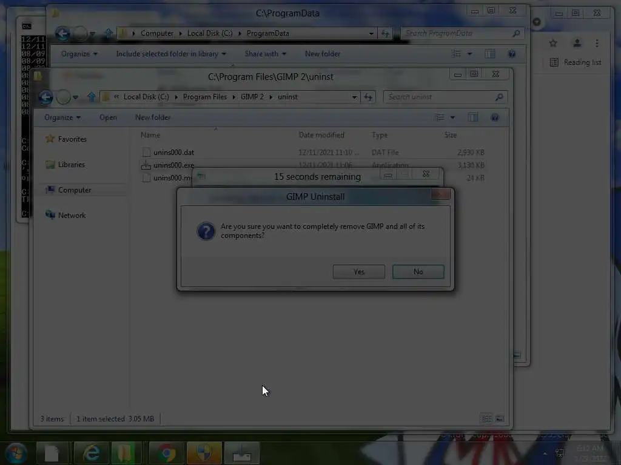Expand uninst address bar history dropdown
This screenshot has height=465, width=621.
click(354, 97)
